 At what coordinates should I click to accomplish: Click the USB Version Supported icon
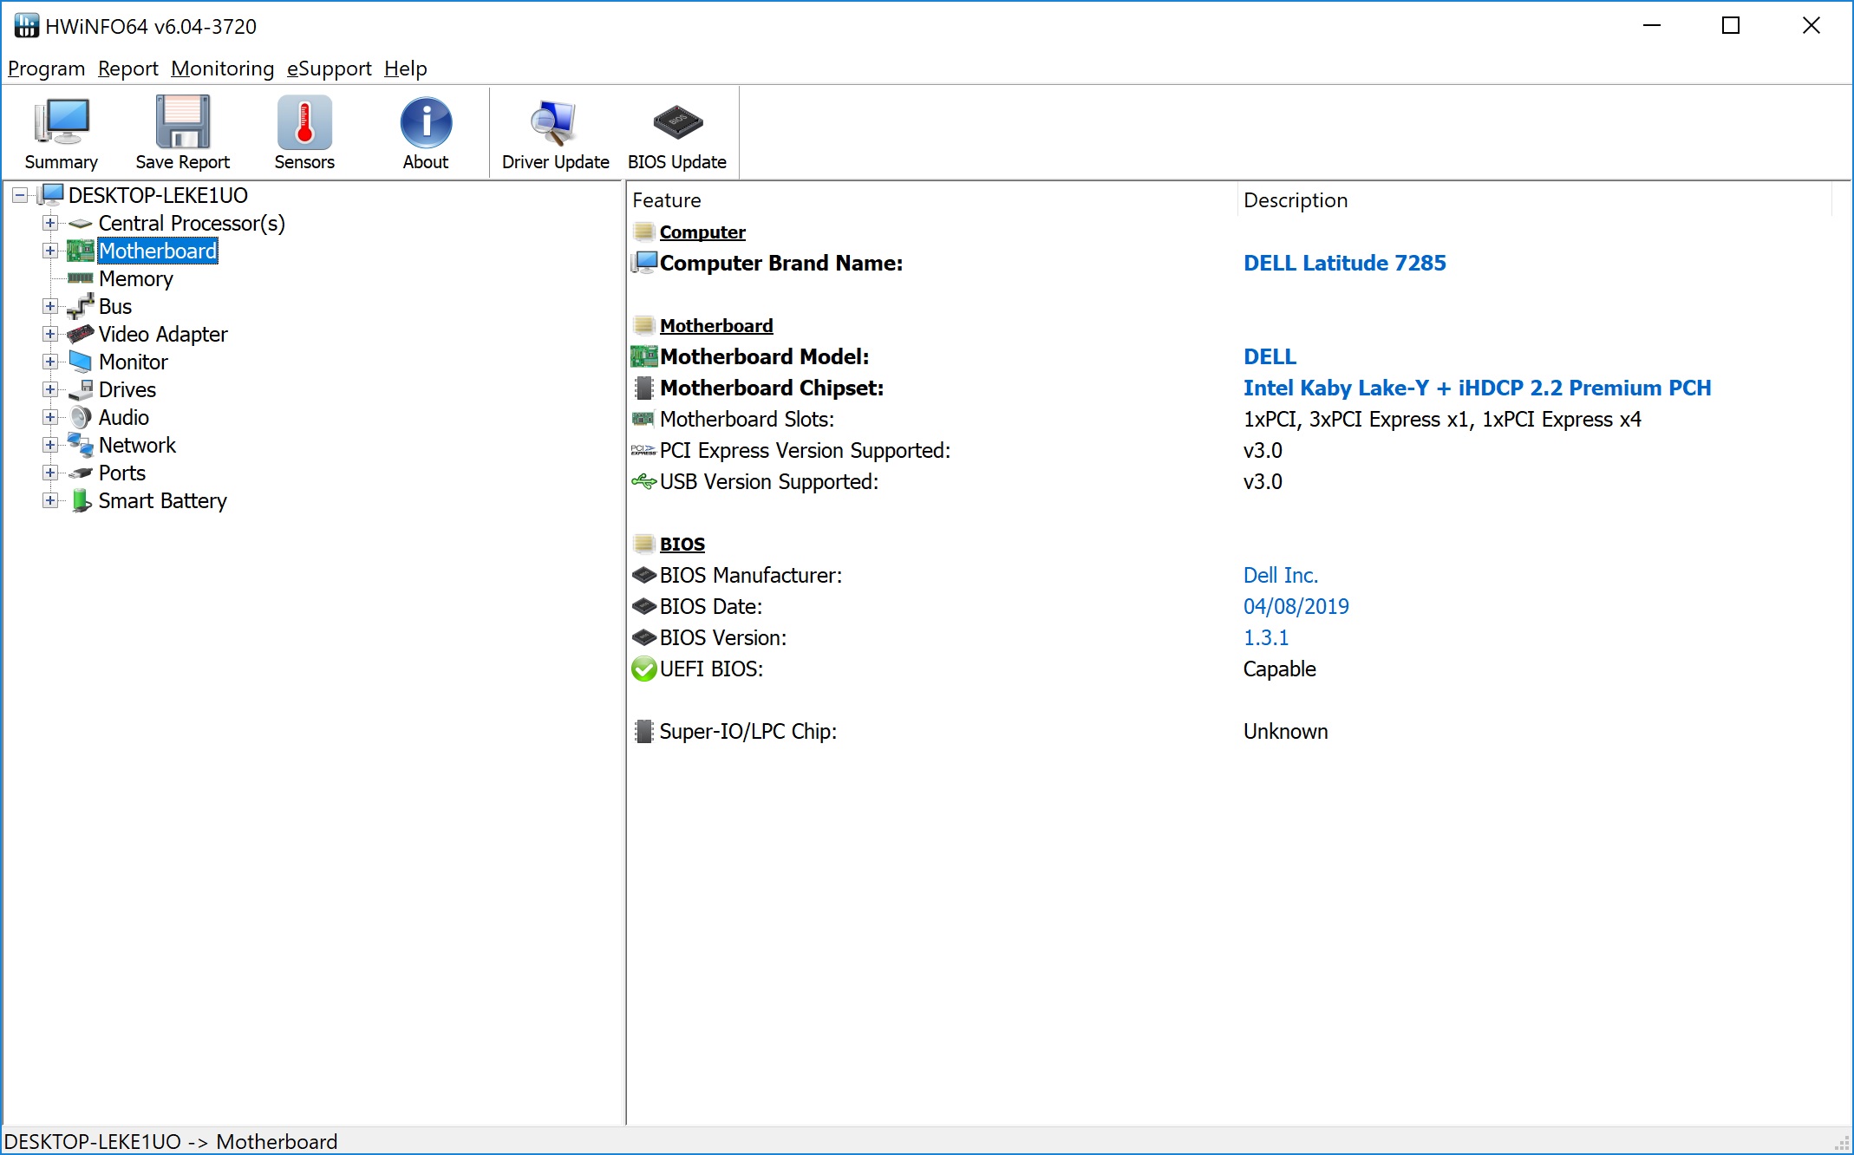[644, 481]
